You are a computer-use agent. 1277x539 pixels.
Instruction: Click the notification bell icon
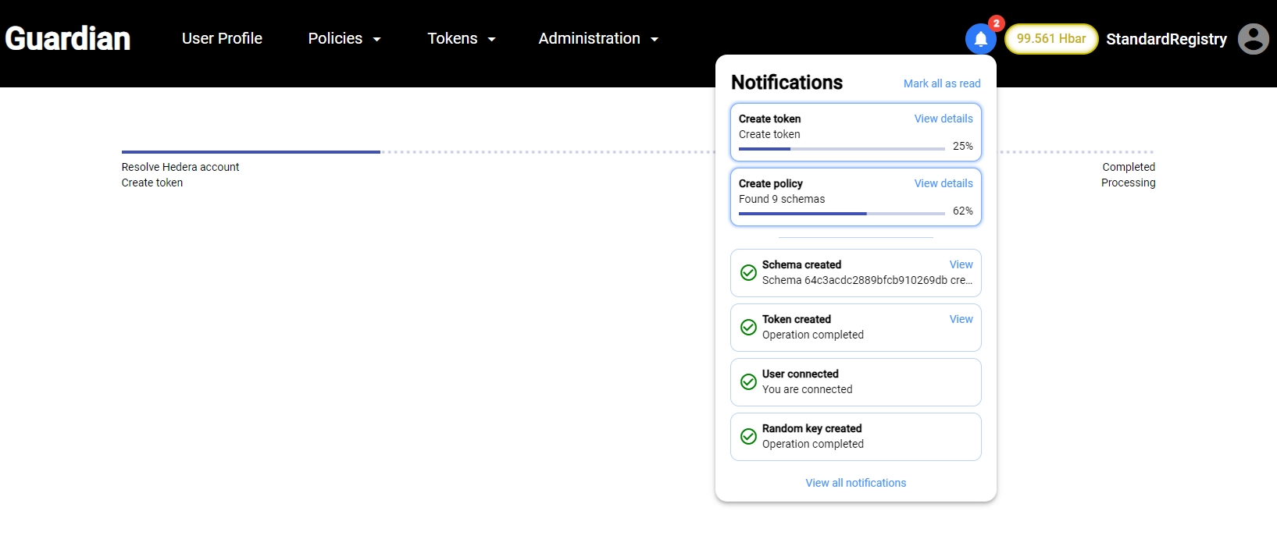click(x=980, y=39)
